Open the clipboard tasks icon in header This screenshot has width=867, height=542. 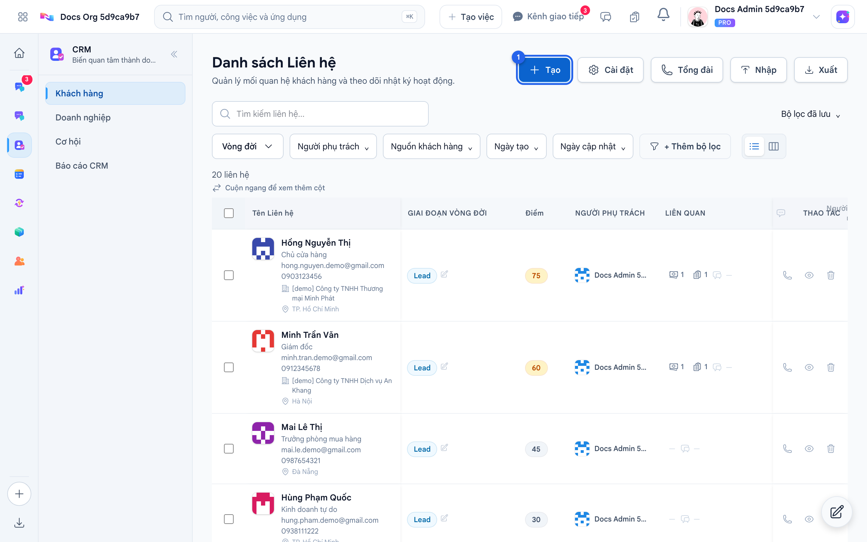click(635, 17)
